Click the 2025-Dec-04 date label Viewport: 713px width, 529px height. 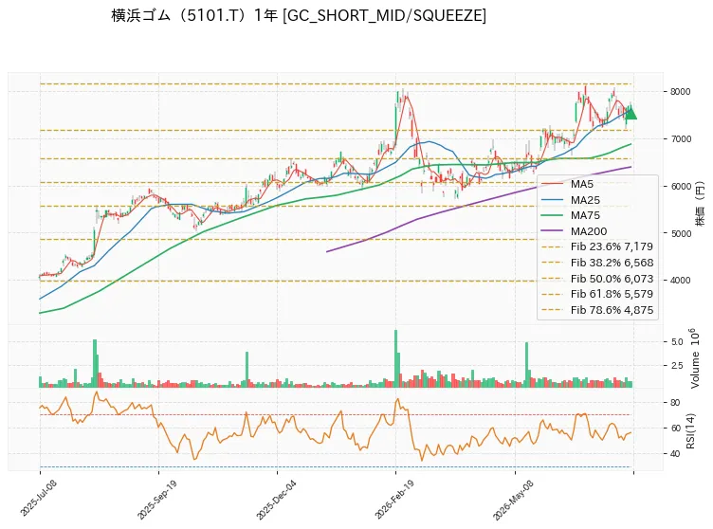pyautogui.click(x=276, y=500)
